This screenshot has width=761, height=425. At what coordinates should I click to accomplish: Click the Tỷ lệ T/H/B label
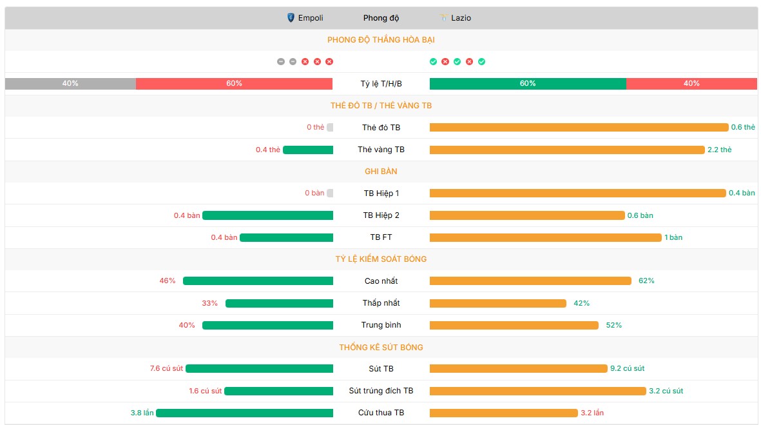pyautogui.click(x=381, y=84)
